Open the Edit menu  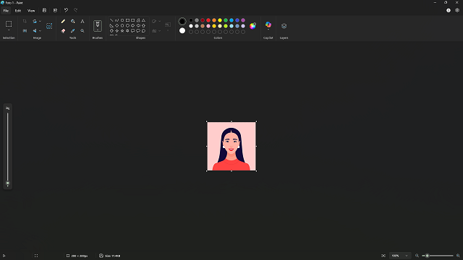[x=18, y=11]
